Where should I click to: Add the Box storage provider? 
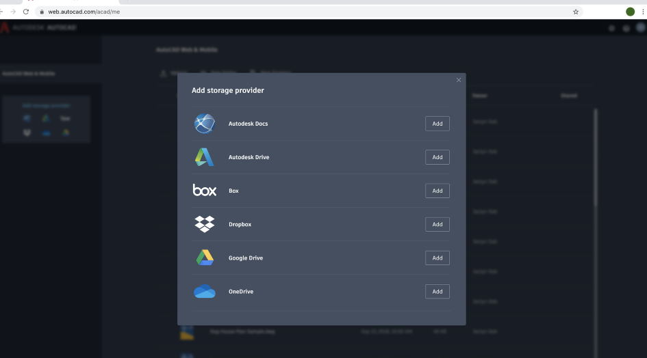[437, 191]
